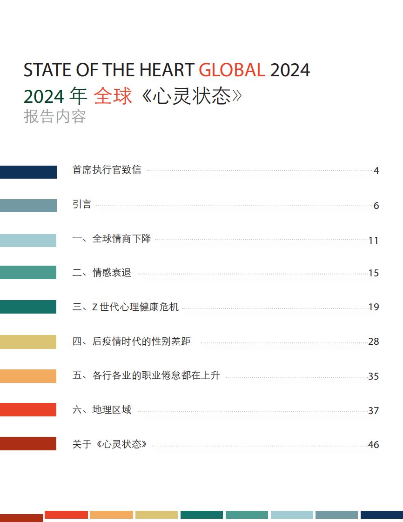The image size is (403, 522).
Task: Click the dark navy swatch beside 首席执行官致信
Action: click(28, 172)
